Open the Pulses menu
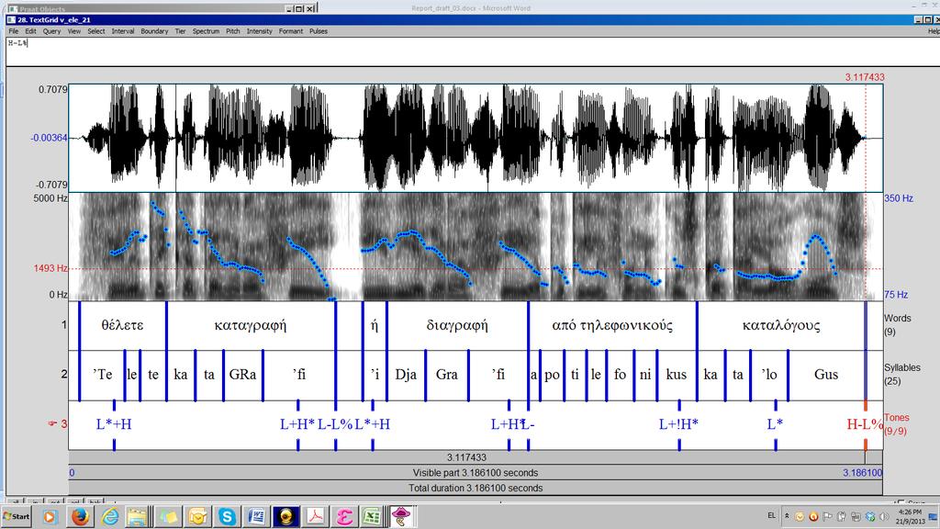The width and height of the screenshot is (940, 529). 319,31
